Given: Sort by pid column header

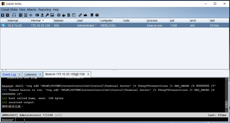Looking at the screenshot, I should pos(179,21).
